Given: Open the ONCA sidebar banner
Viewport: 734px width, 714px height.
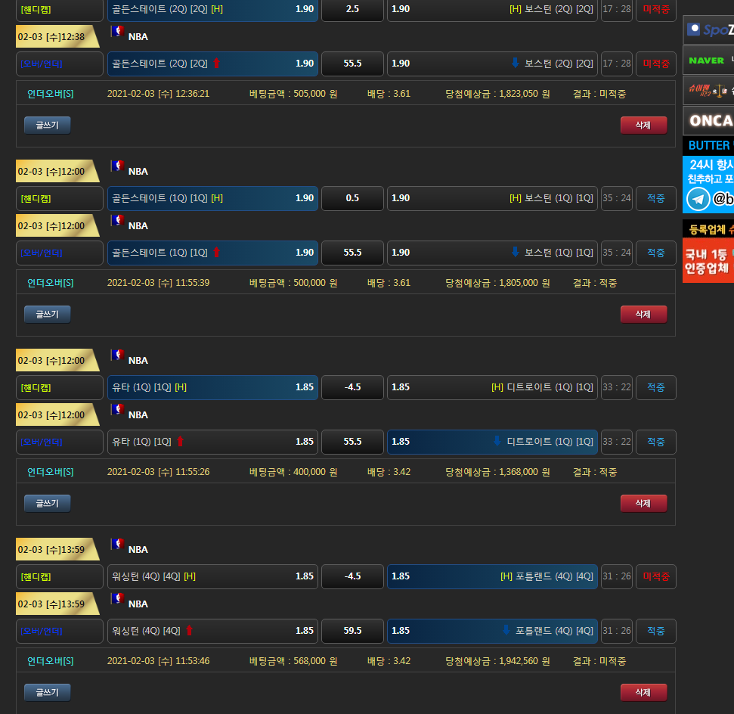Looking at the screenshot, I should (x=708, y=120).
